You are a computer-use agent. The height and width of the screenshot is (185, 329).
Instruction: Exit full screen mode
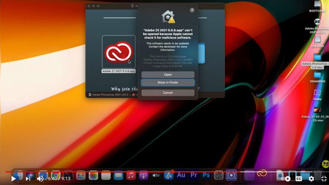(324, 179)
